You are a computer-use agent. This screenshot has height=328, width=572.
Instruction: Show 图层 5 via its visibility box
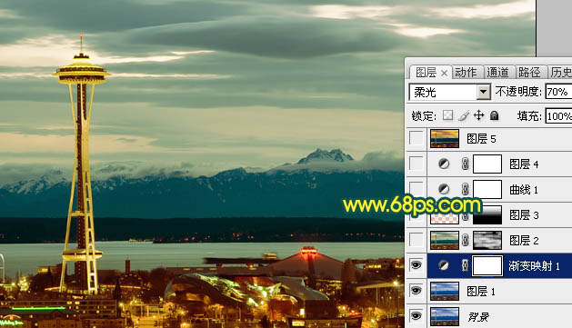click(x=416, y=138)
